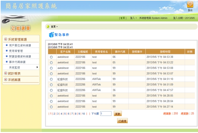
Task: Go to page 10 link
Action: [83, 114]
